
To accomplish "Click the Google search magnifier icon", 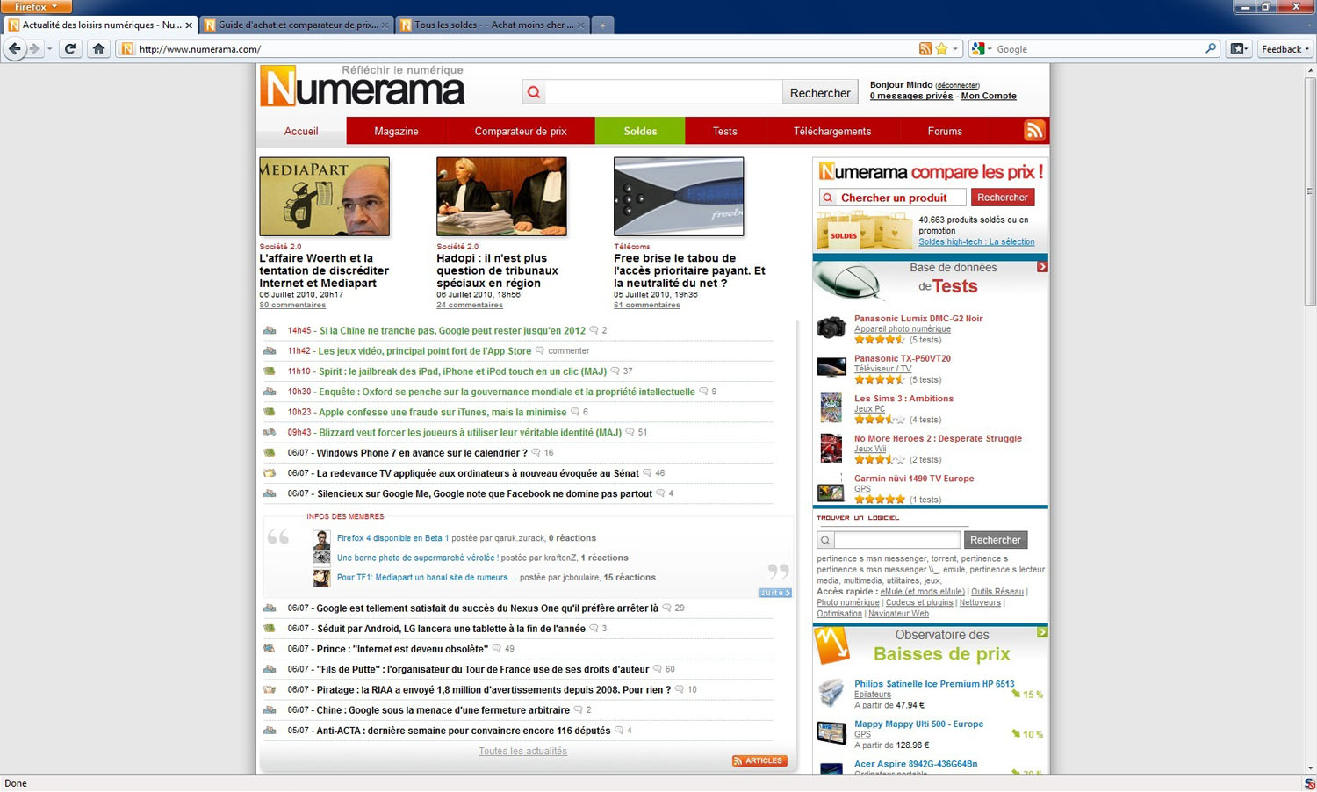I will pos(1211,48).
